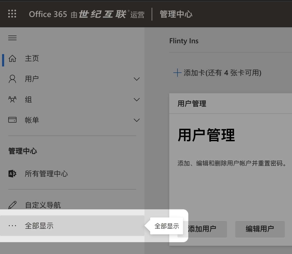
Task: Click the 添加卡 link to add a card
Action: click(x=217, y=73)
